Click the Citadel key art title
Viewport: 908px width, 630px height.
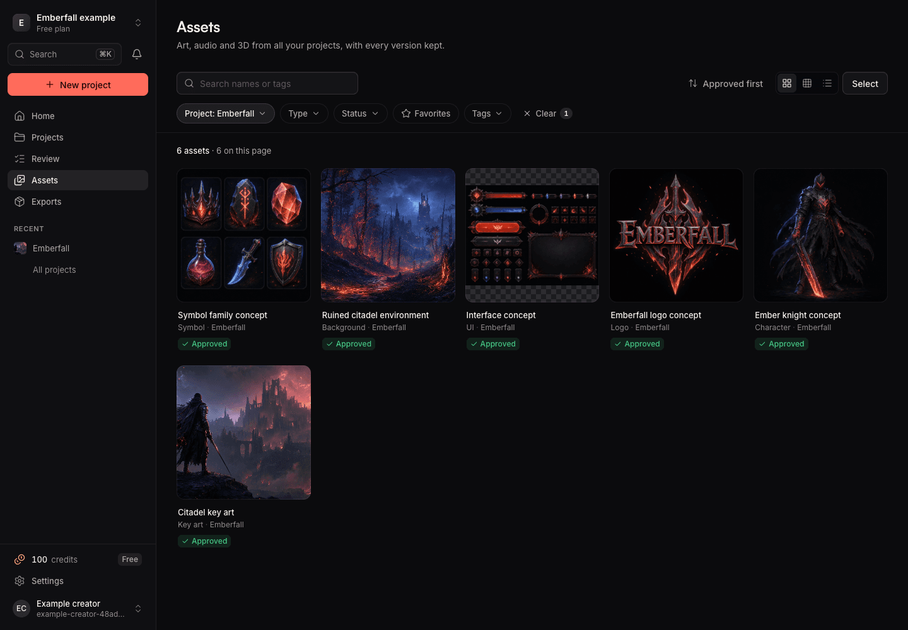point(206,512)
